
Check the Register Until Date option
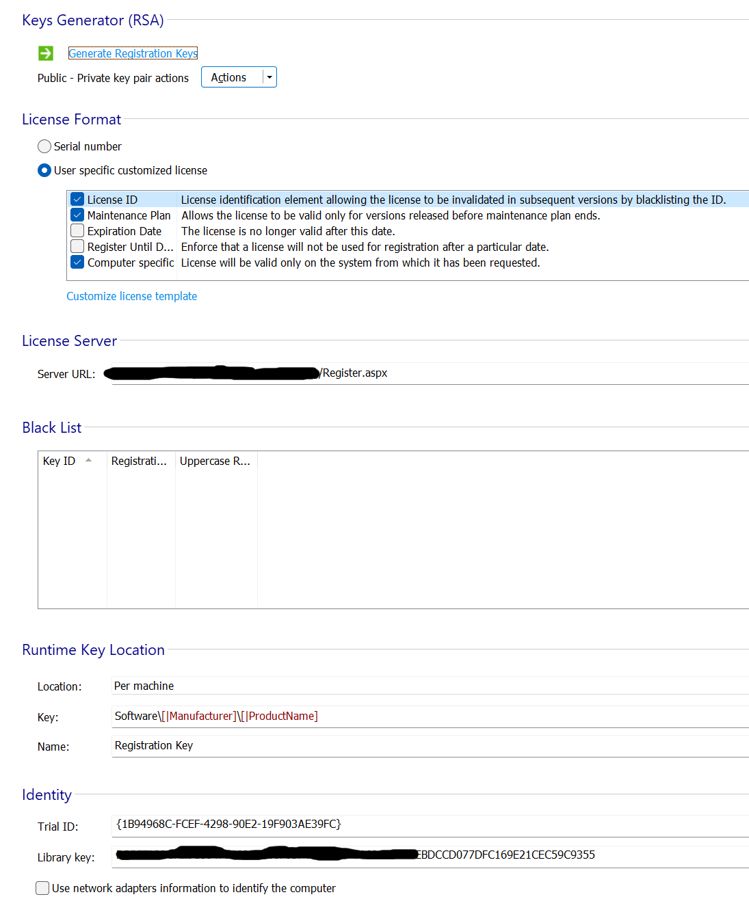click(77, 247)
